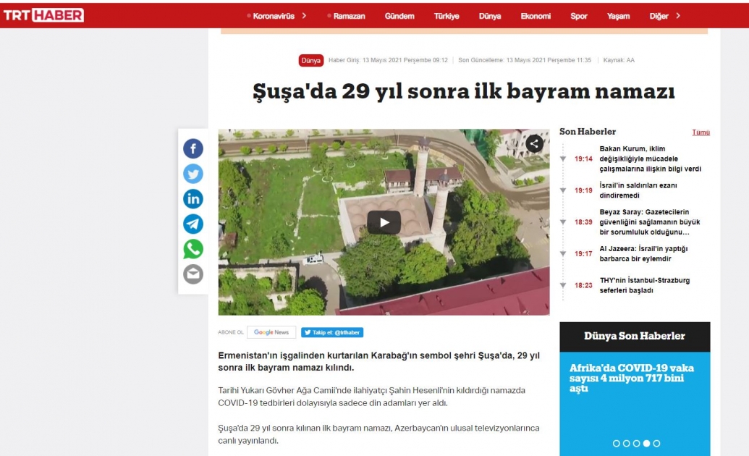Select the third carousel dot indicator

click(x=636, y=444)
